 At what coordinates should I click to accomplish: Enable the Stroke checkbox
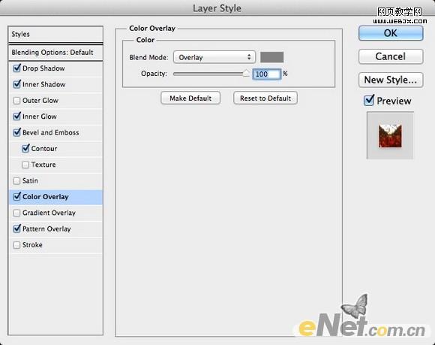click(x=16, y=245)
